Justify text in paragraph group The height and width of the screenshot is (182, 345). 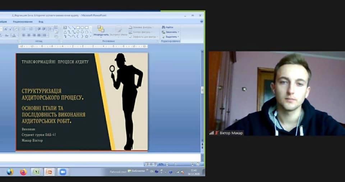(39, 35)
